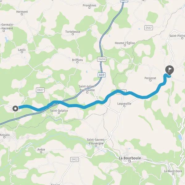This screenshot has width=185, height=185.
Task: Click the Saint-Sulpice place label
Action: [x=59, y=111]
